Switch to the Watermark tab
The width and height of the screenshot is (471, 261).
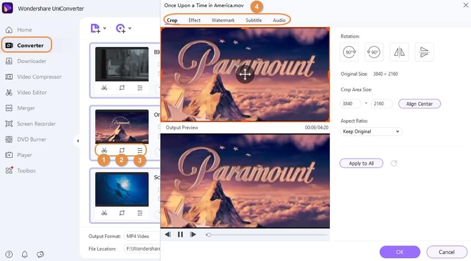223,20
